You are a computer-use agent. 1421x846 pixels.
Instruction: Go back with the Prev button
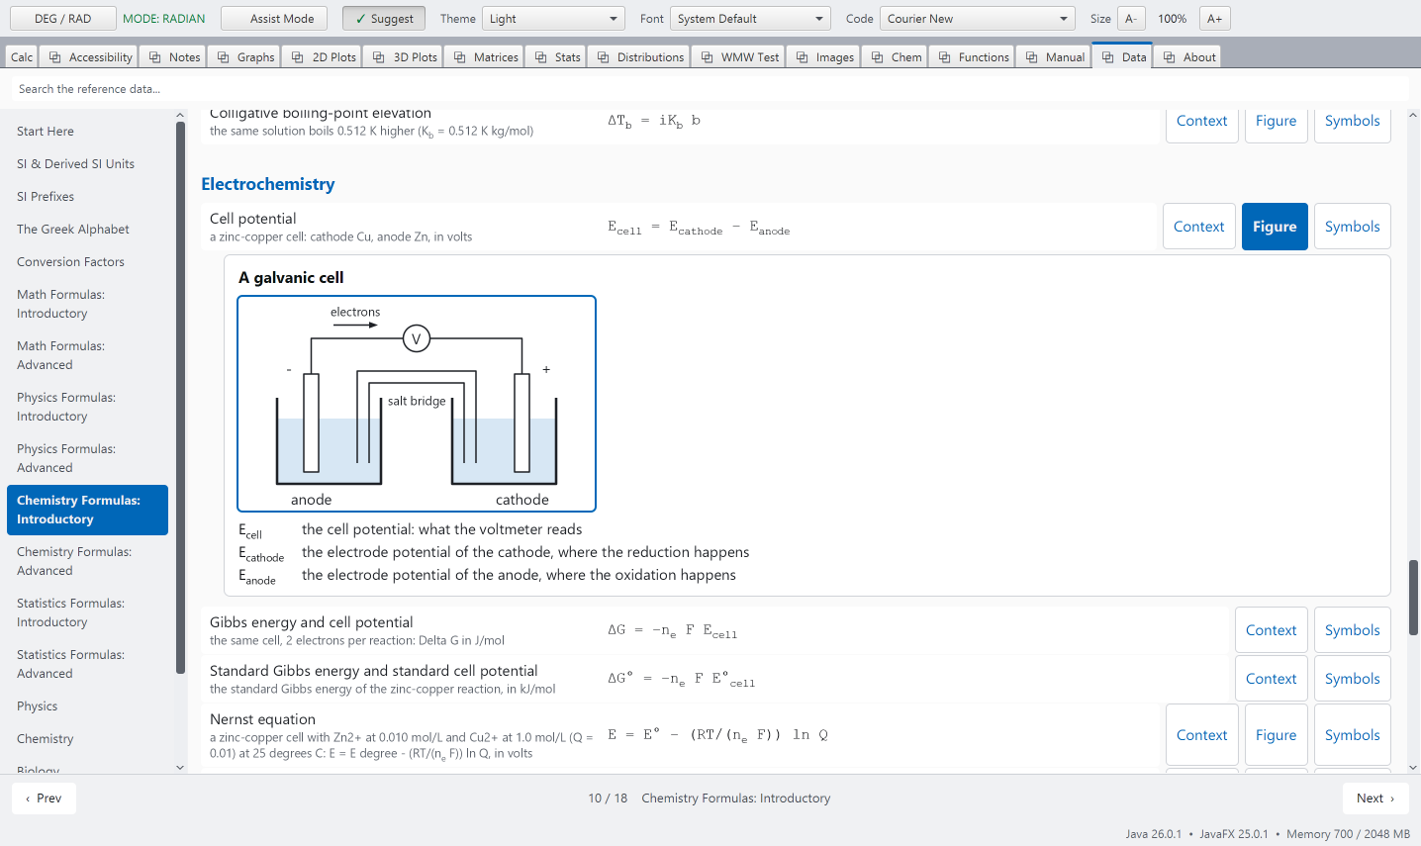(x=45, y=799)
